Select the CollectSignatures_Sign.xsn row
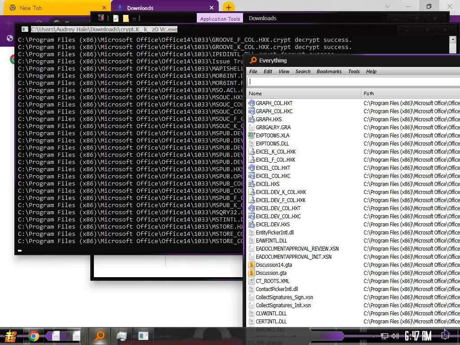The height and width of the screenshot is (345, 460). 353,297
